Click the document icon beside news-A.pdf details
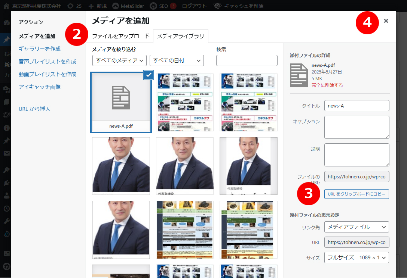 tap(299, 76)
